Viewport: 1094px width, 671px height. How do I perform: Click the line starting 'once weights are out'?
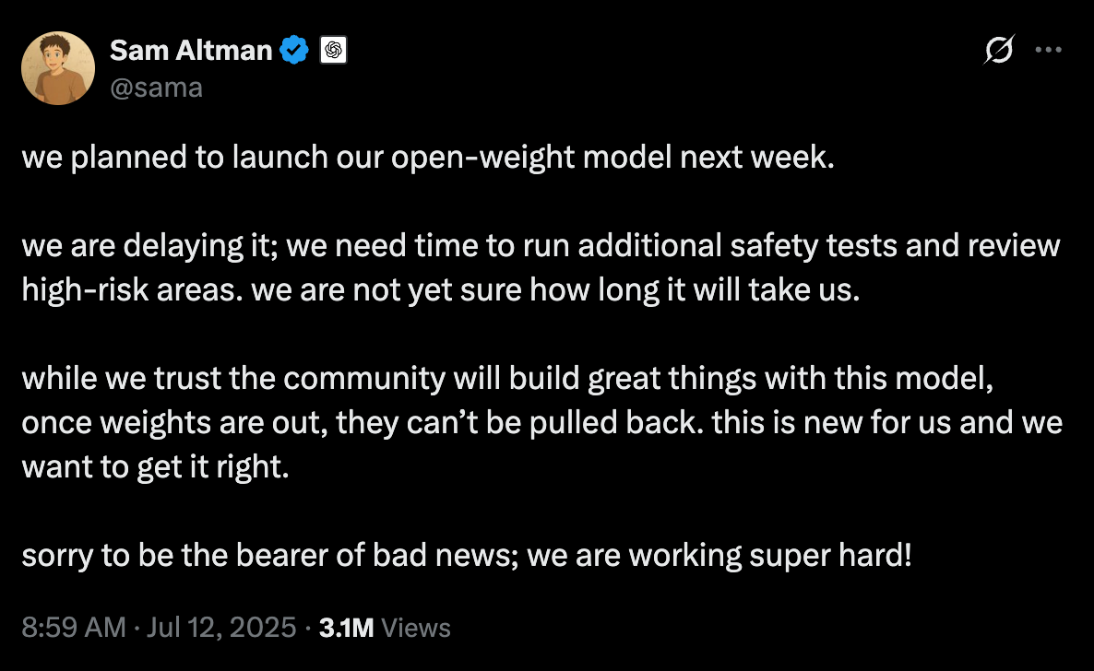pos(542,423)
